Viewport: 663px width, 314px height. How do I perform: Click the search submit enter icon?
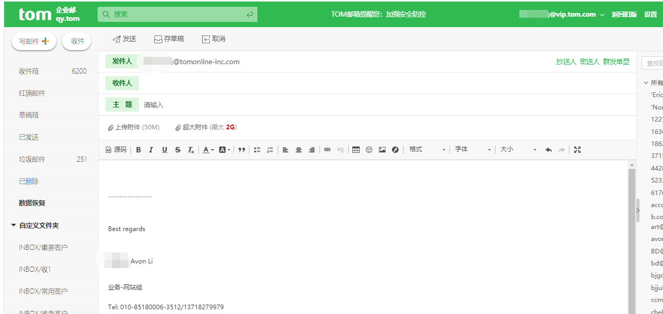250,15
